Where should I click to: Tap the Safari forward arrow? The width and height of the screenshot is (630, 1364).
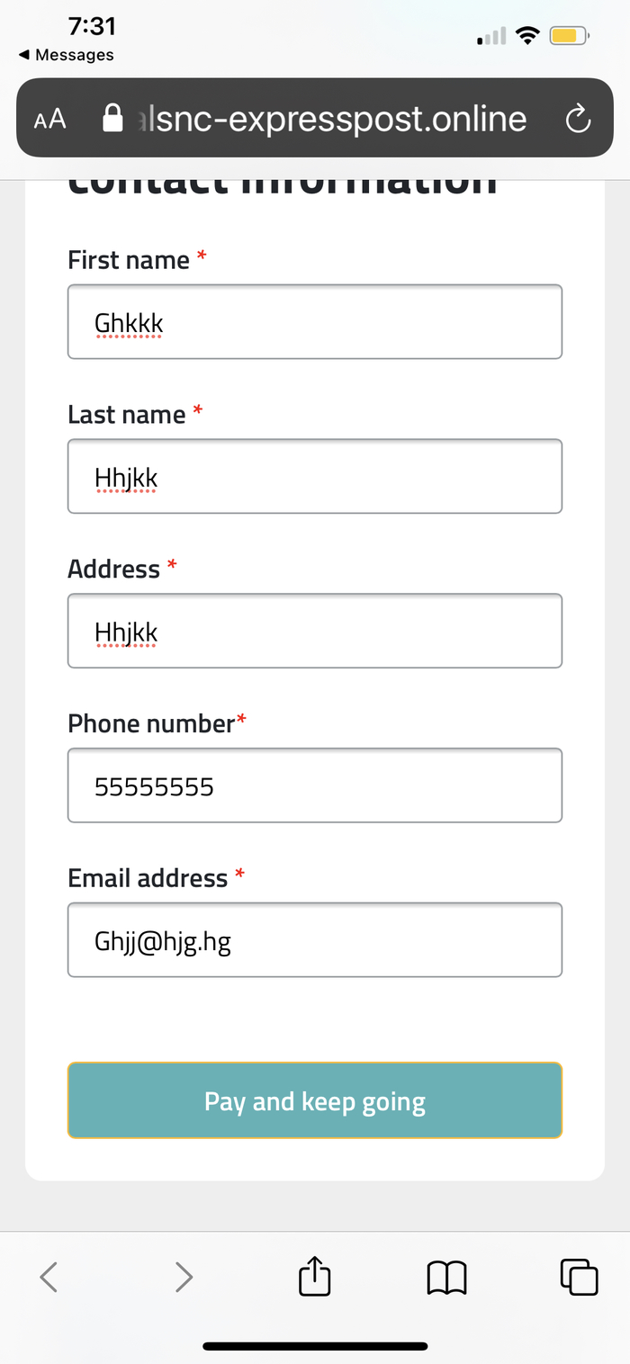pyautogui.click(x=184, y=1276)
